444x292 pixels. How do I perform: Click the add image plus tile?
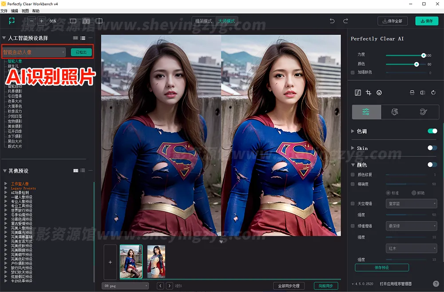coord(110,262)
